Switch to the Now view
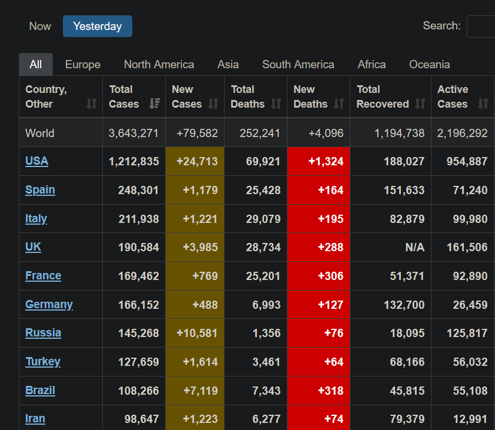The height and width of the screenshot is (430, 495). [x=40, y=26]
